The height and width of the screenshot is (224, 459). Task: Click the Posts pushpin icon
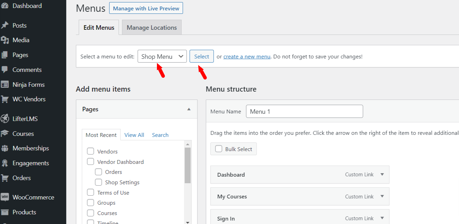(5, 26)
